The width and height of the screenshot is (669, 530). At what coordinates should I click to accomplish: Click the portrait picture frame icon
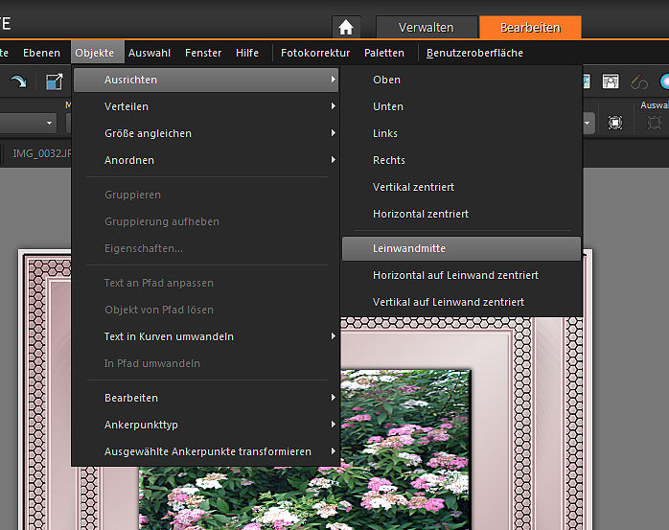pyautogui.click(x=610, y=82)
